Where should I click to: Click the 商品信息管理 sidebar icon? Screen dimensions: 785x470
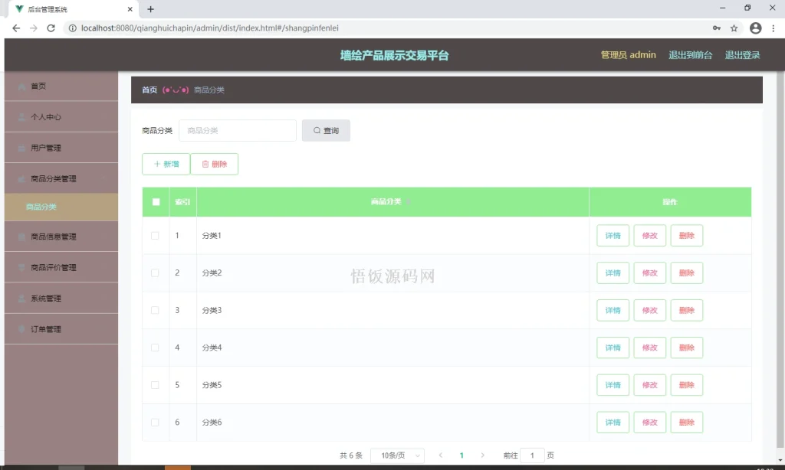(x=21, y=237)
